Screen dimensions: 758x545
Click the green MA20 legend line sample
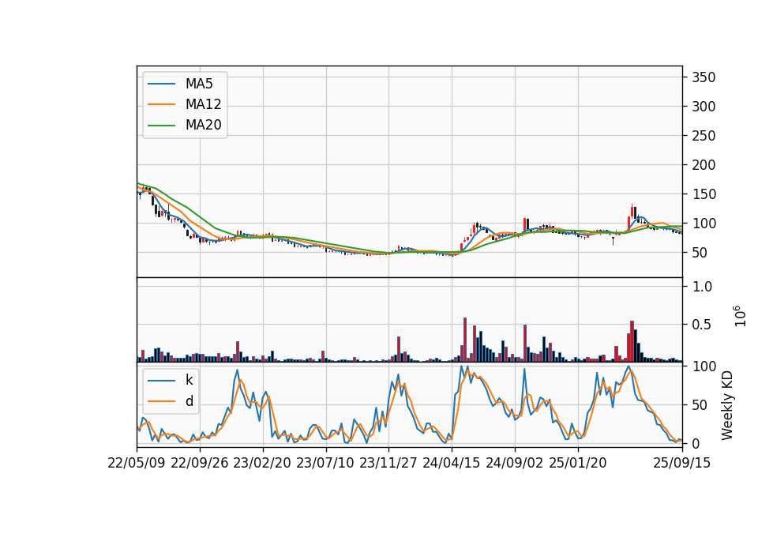click(161, 126)
